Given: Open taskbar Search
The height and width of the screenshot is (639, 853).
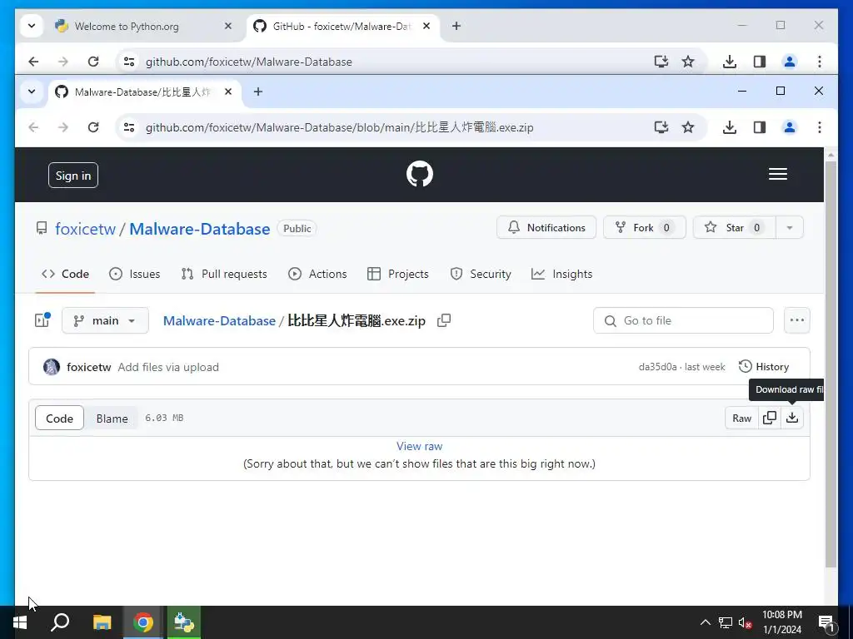Looking at the screenshot, I should click(60, 622).
